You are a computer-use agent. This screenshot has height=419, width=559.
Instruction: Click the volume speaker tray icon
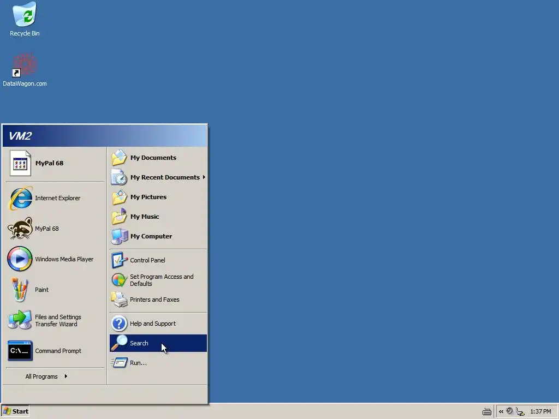click(x=510, y=411)
